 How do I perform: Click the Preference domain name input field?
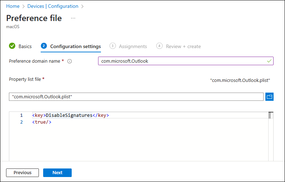(x=186, y=61)
